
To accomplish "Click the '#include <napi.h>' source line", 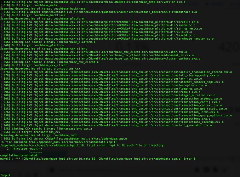I will [24, 149].
